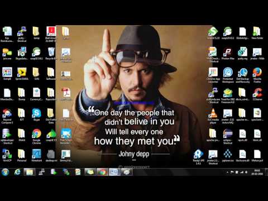Select the Skype desktop icon
This screenshot has width=268, height=201.
pyautogui.click(x=36, y=114)
